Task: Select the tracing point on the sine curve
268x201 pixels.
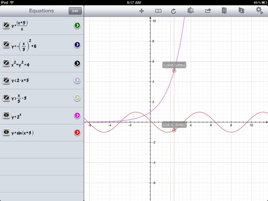Action: point(174,130)
